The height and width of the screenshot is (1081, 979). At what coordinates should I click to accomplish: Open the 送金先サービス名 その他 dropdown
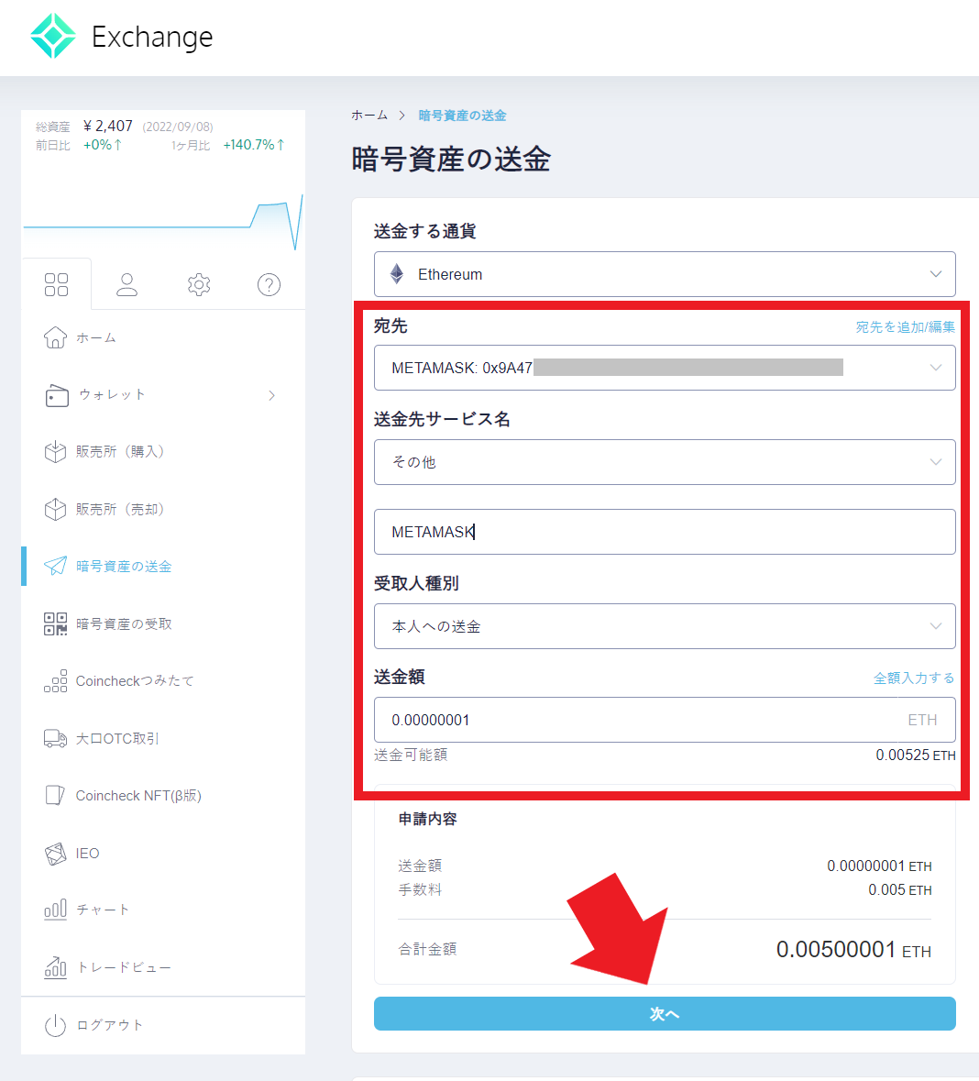click(665, 462)
